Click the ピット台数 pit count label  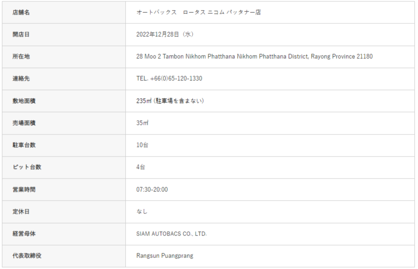[27, 167]
